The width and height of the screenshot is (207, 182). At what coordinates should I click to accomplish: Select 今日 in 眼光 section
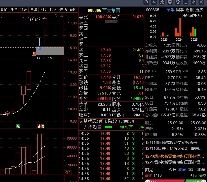click(x=172, y=170)
